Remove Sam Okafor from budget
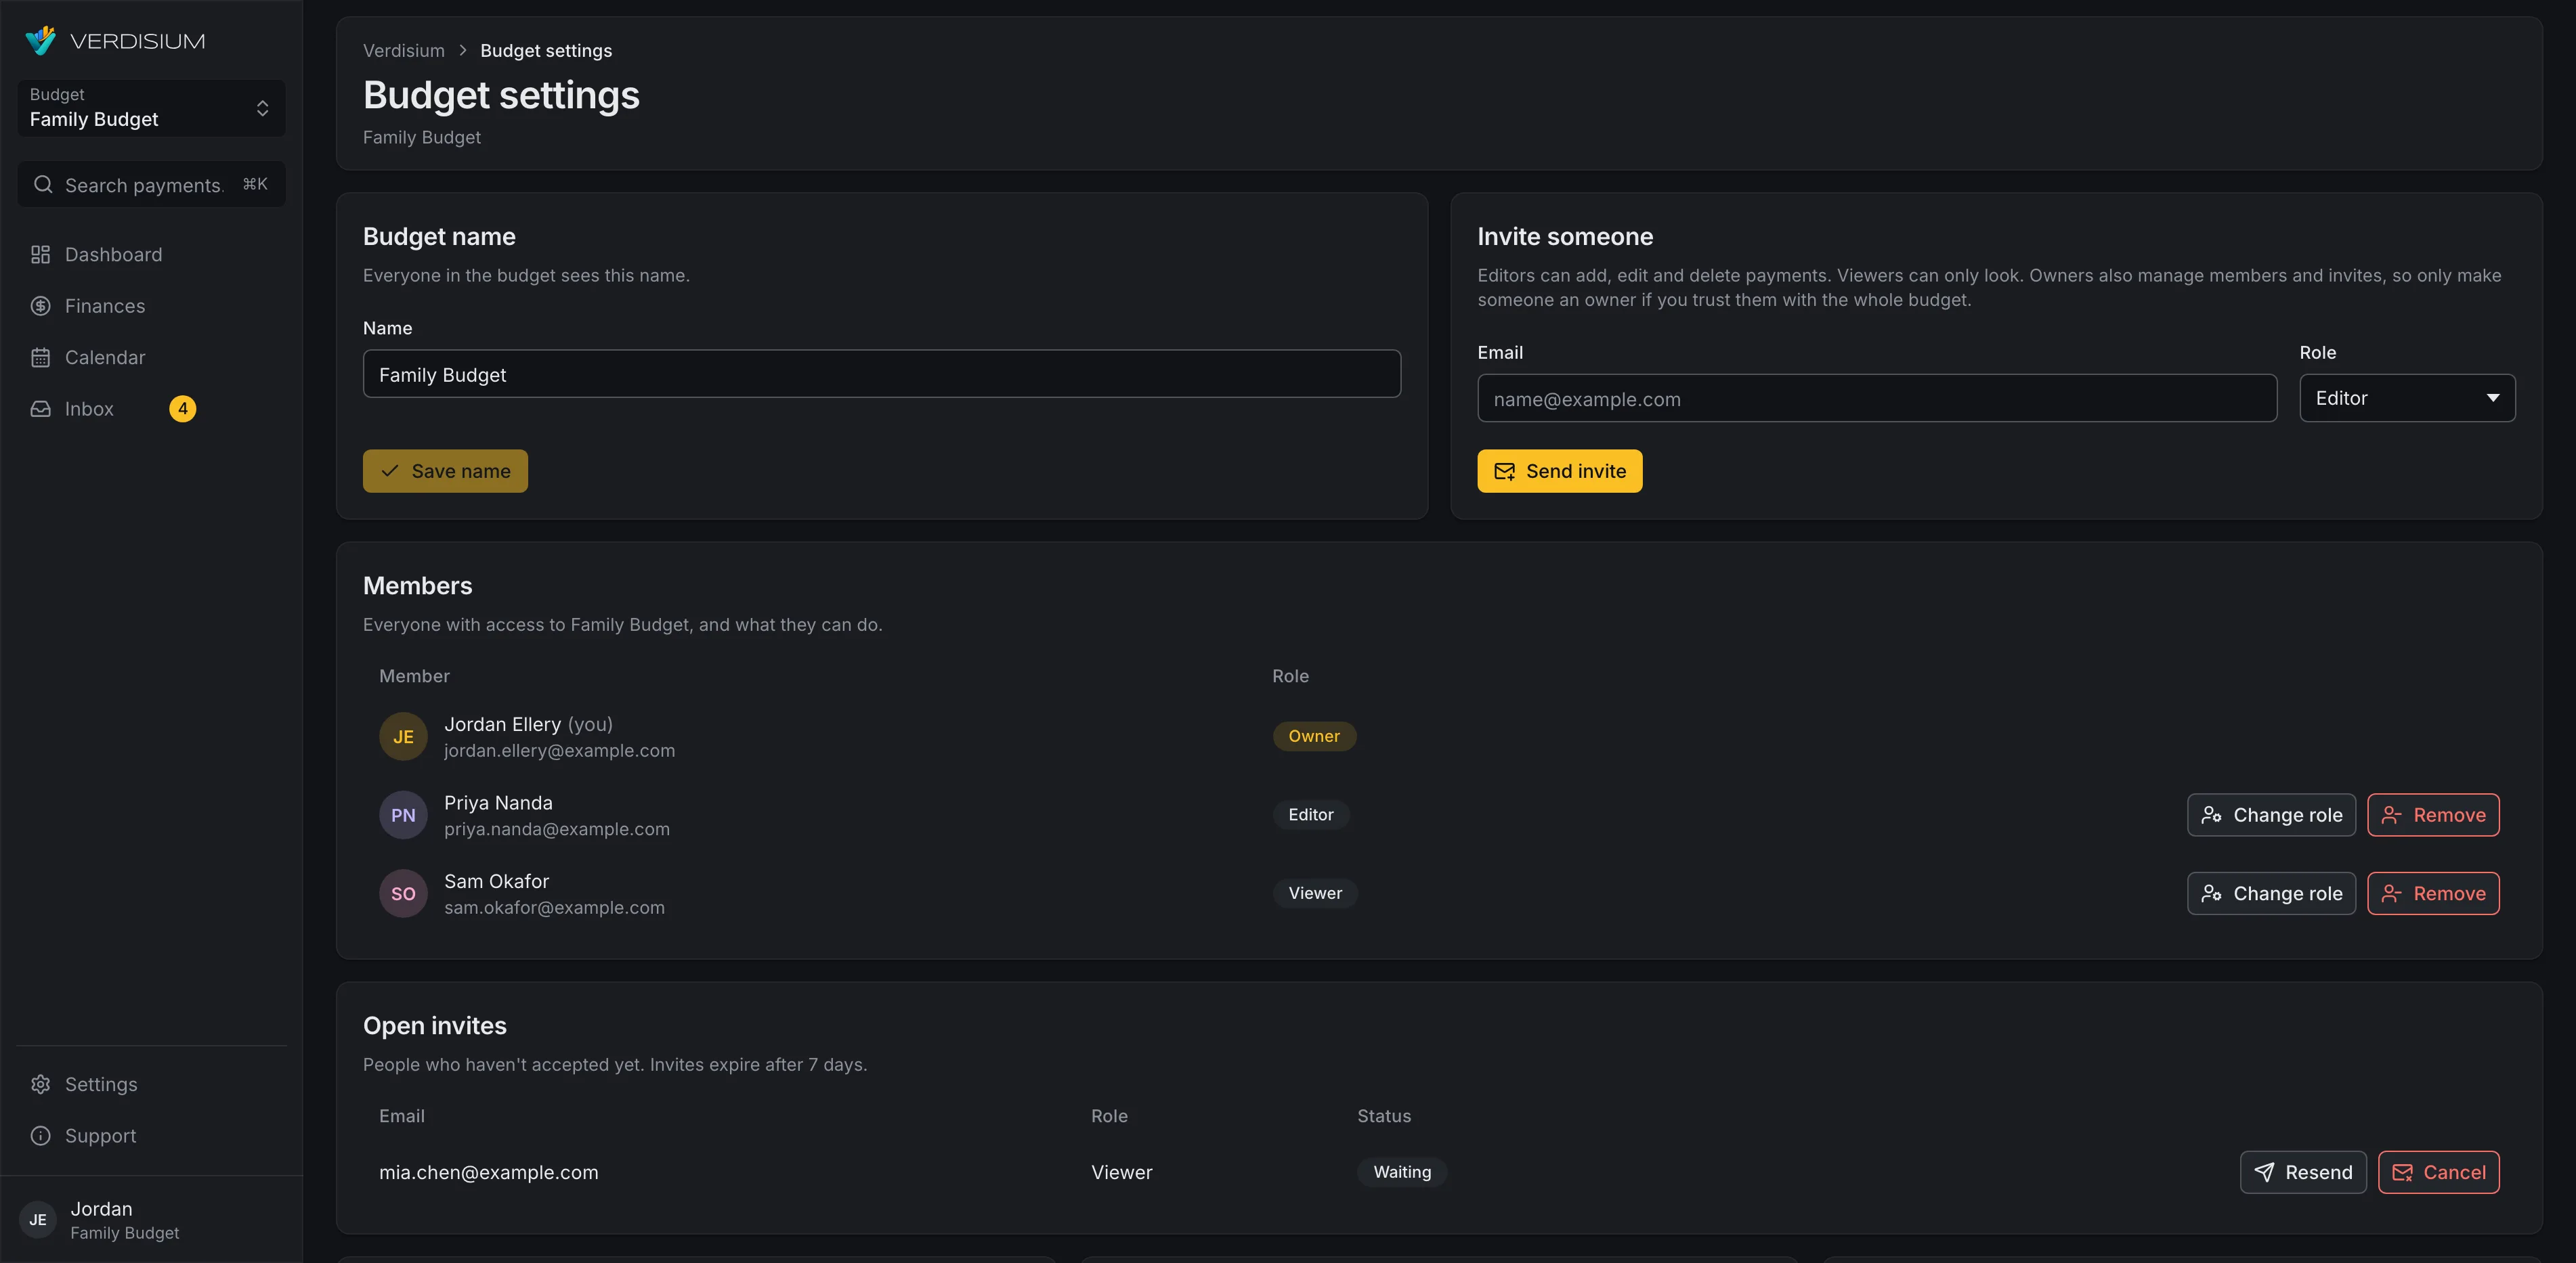This screenshot has width=2576, height=1263. tap(2433, 893)
